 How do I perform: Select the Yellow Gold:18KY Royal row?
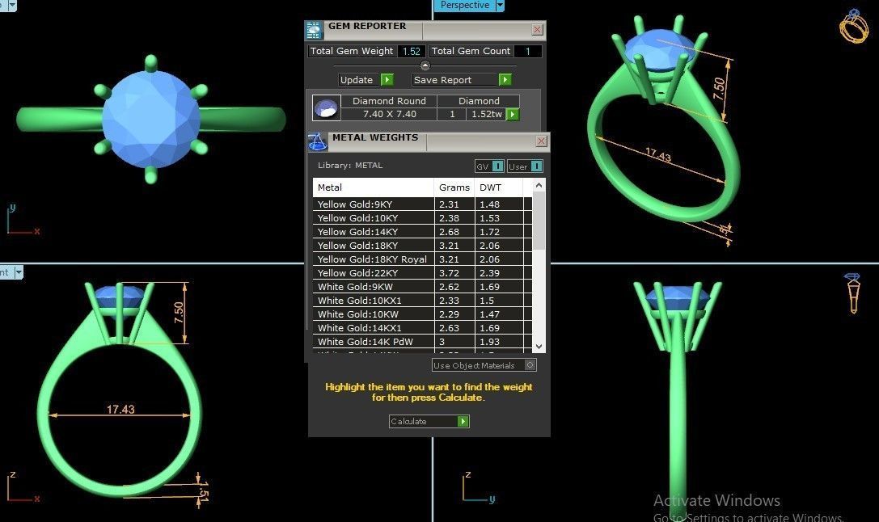[x=422, y=259]
